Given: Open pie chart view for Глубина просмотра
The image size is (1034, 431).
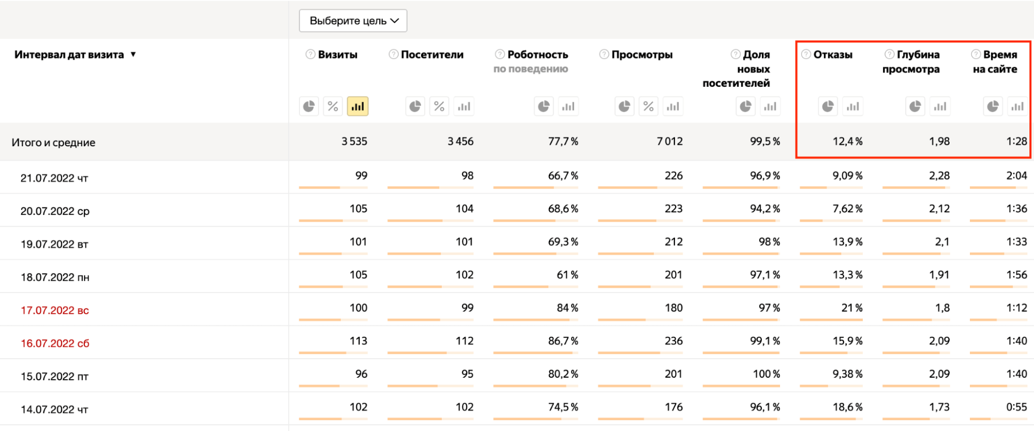Looking at the screenshot, I should pos(915,106).
